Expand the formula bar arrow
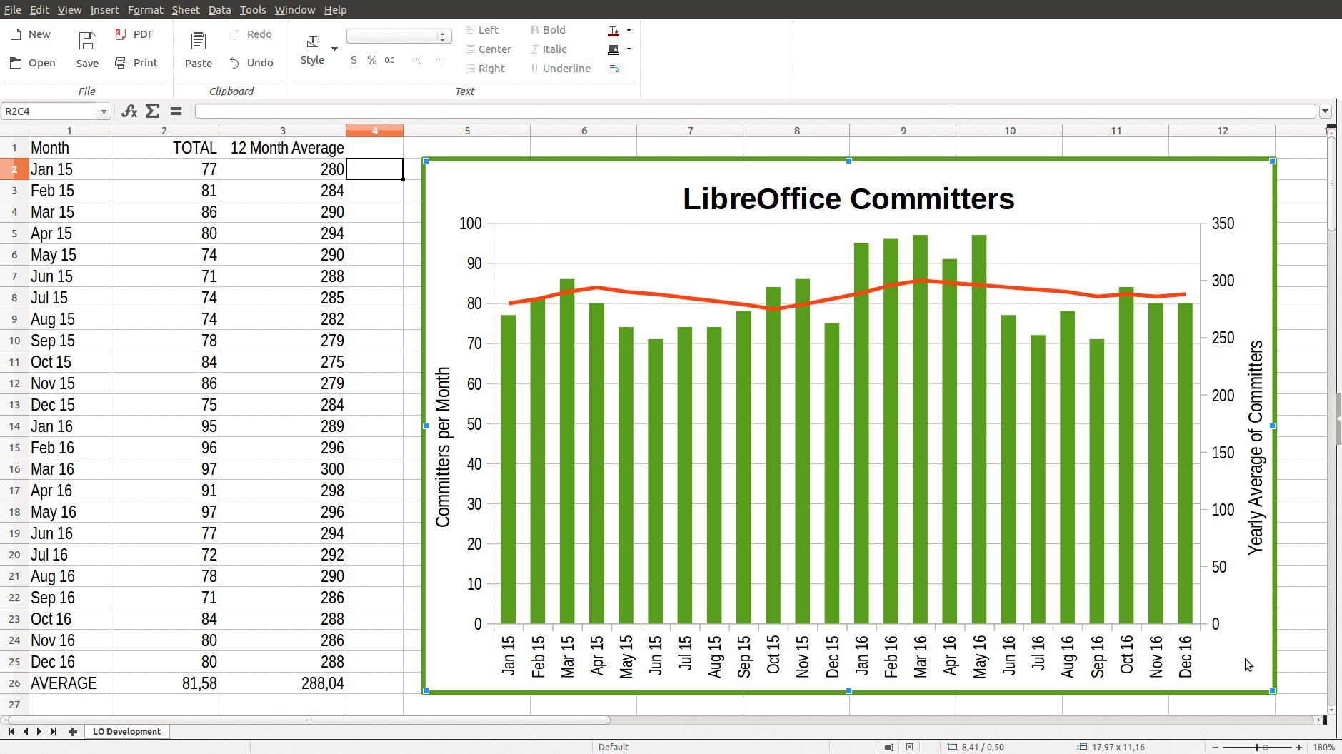This screenshot has width=1342, height=754. (x=1326, y=111)
